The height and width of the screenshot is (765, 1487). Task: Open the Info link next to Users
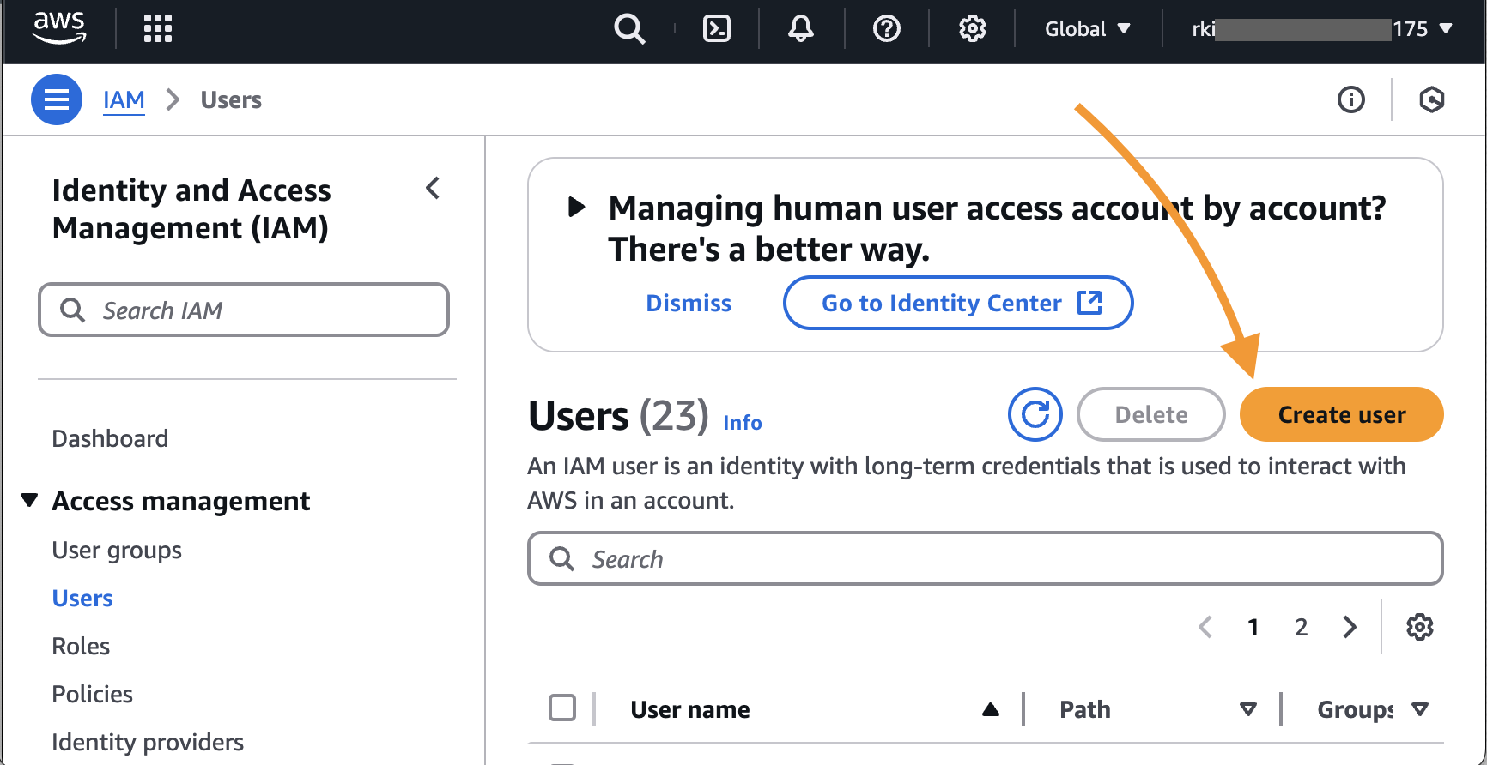pyautogui.click(x=743, y=422)
